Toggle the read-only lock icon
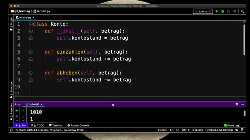The width and height of the screenshot is (250, 140). 237,130
